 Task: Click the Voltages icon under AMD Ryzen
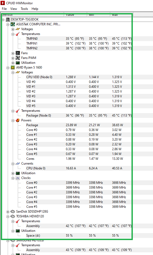(x=18, y=72)
